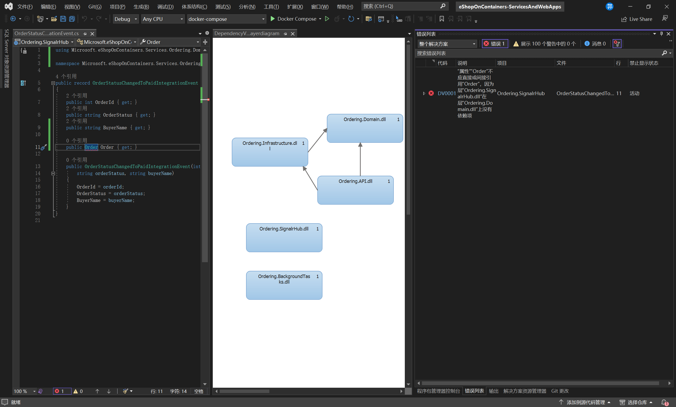676x407 pixels.
Task: Toggle the Messages 0 filter
Action: 595,44
